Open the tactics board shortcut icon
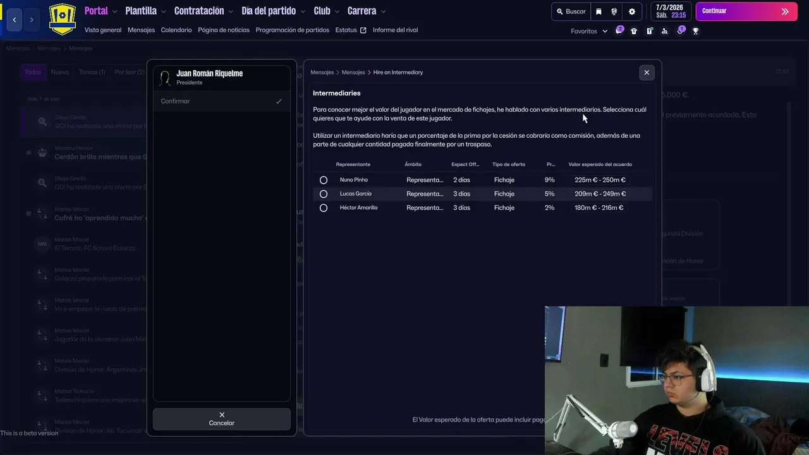This screenshot has width=809, height=455. click(x=649, y=31)
